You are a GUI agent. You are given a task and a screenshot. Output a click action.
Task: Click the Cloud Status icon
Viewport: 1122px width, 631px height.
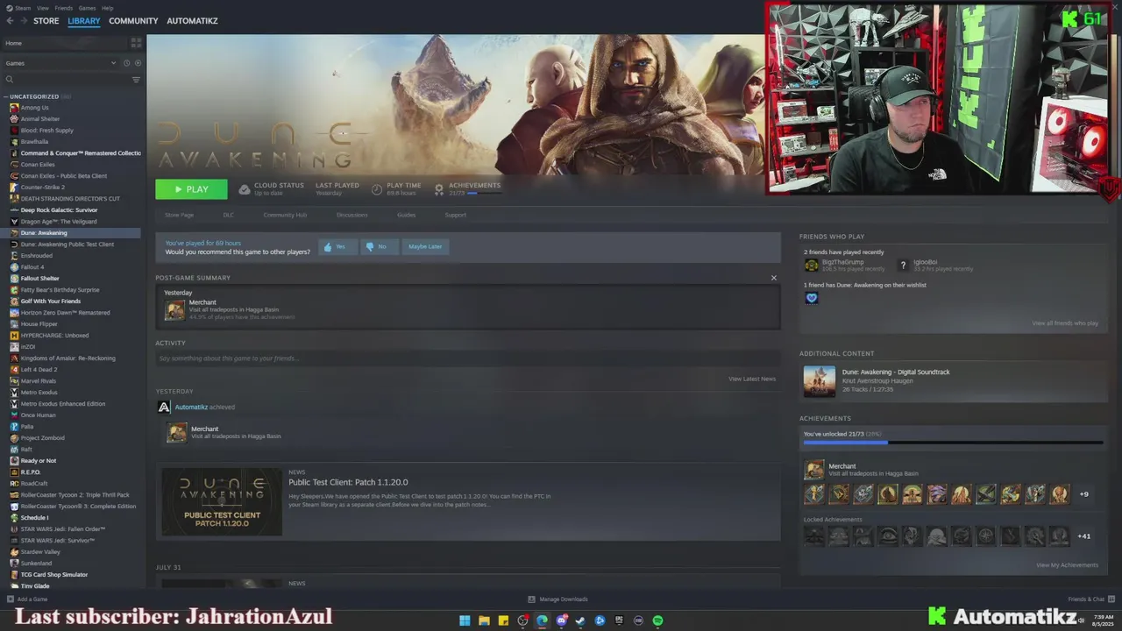pos(245,189)
